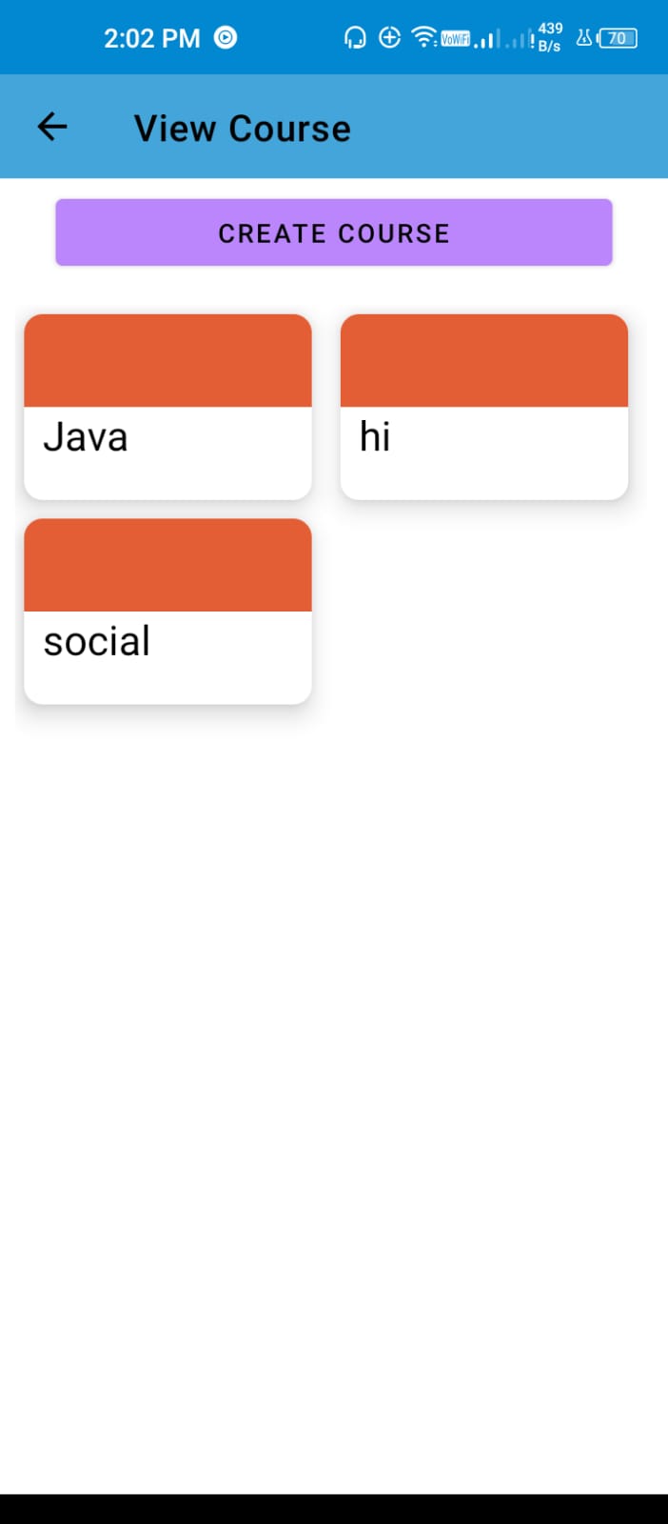This screenshot has width=668, height=1524.
Task: Open the social course card
Action: [167, 612]
